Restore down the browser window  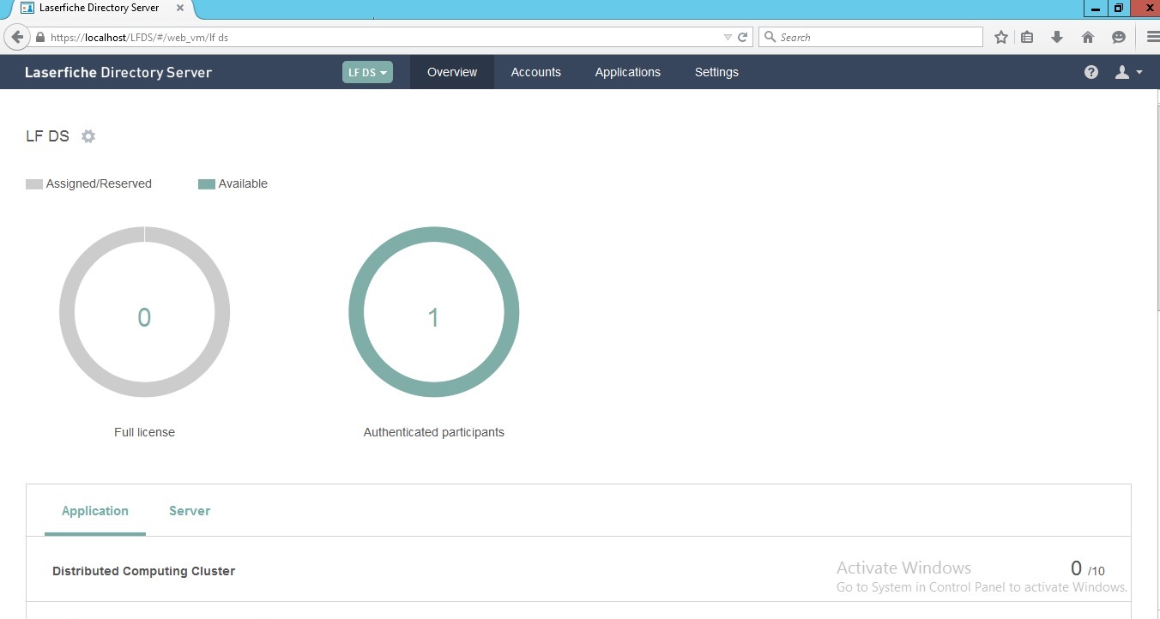1119,9
